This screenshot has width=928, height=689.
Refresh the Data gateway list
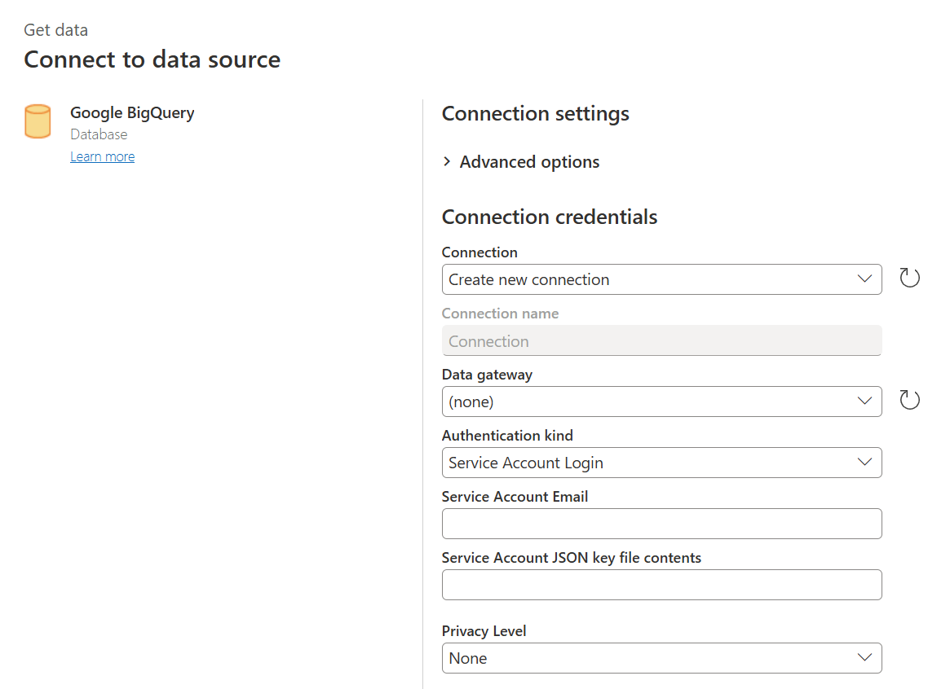909,400
